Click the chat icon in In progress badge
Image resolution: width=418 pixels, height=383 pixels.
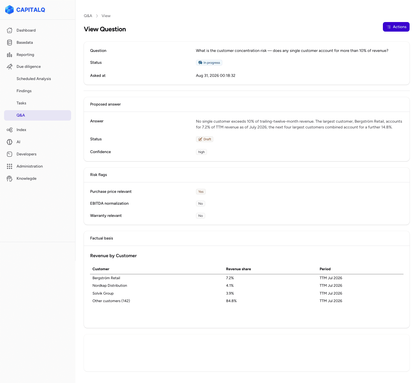click(200, 63)
